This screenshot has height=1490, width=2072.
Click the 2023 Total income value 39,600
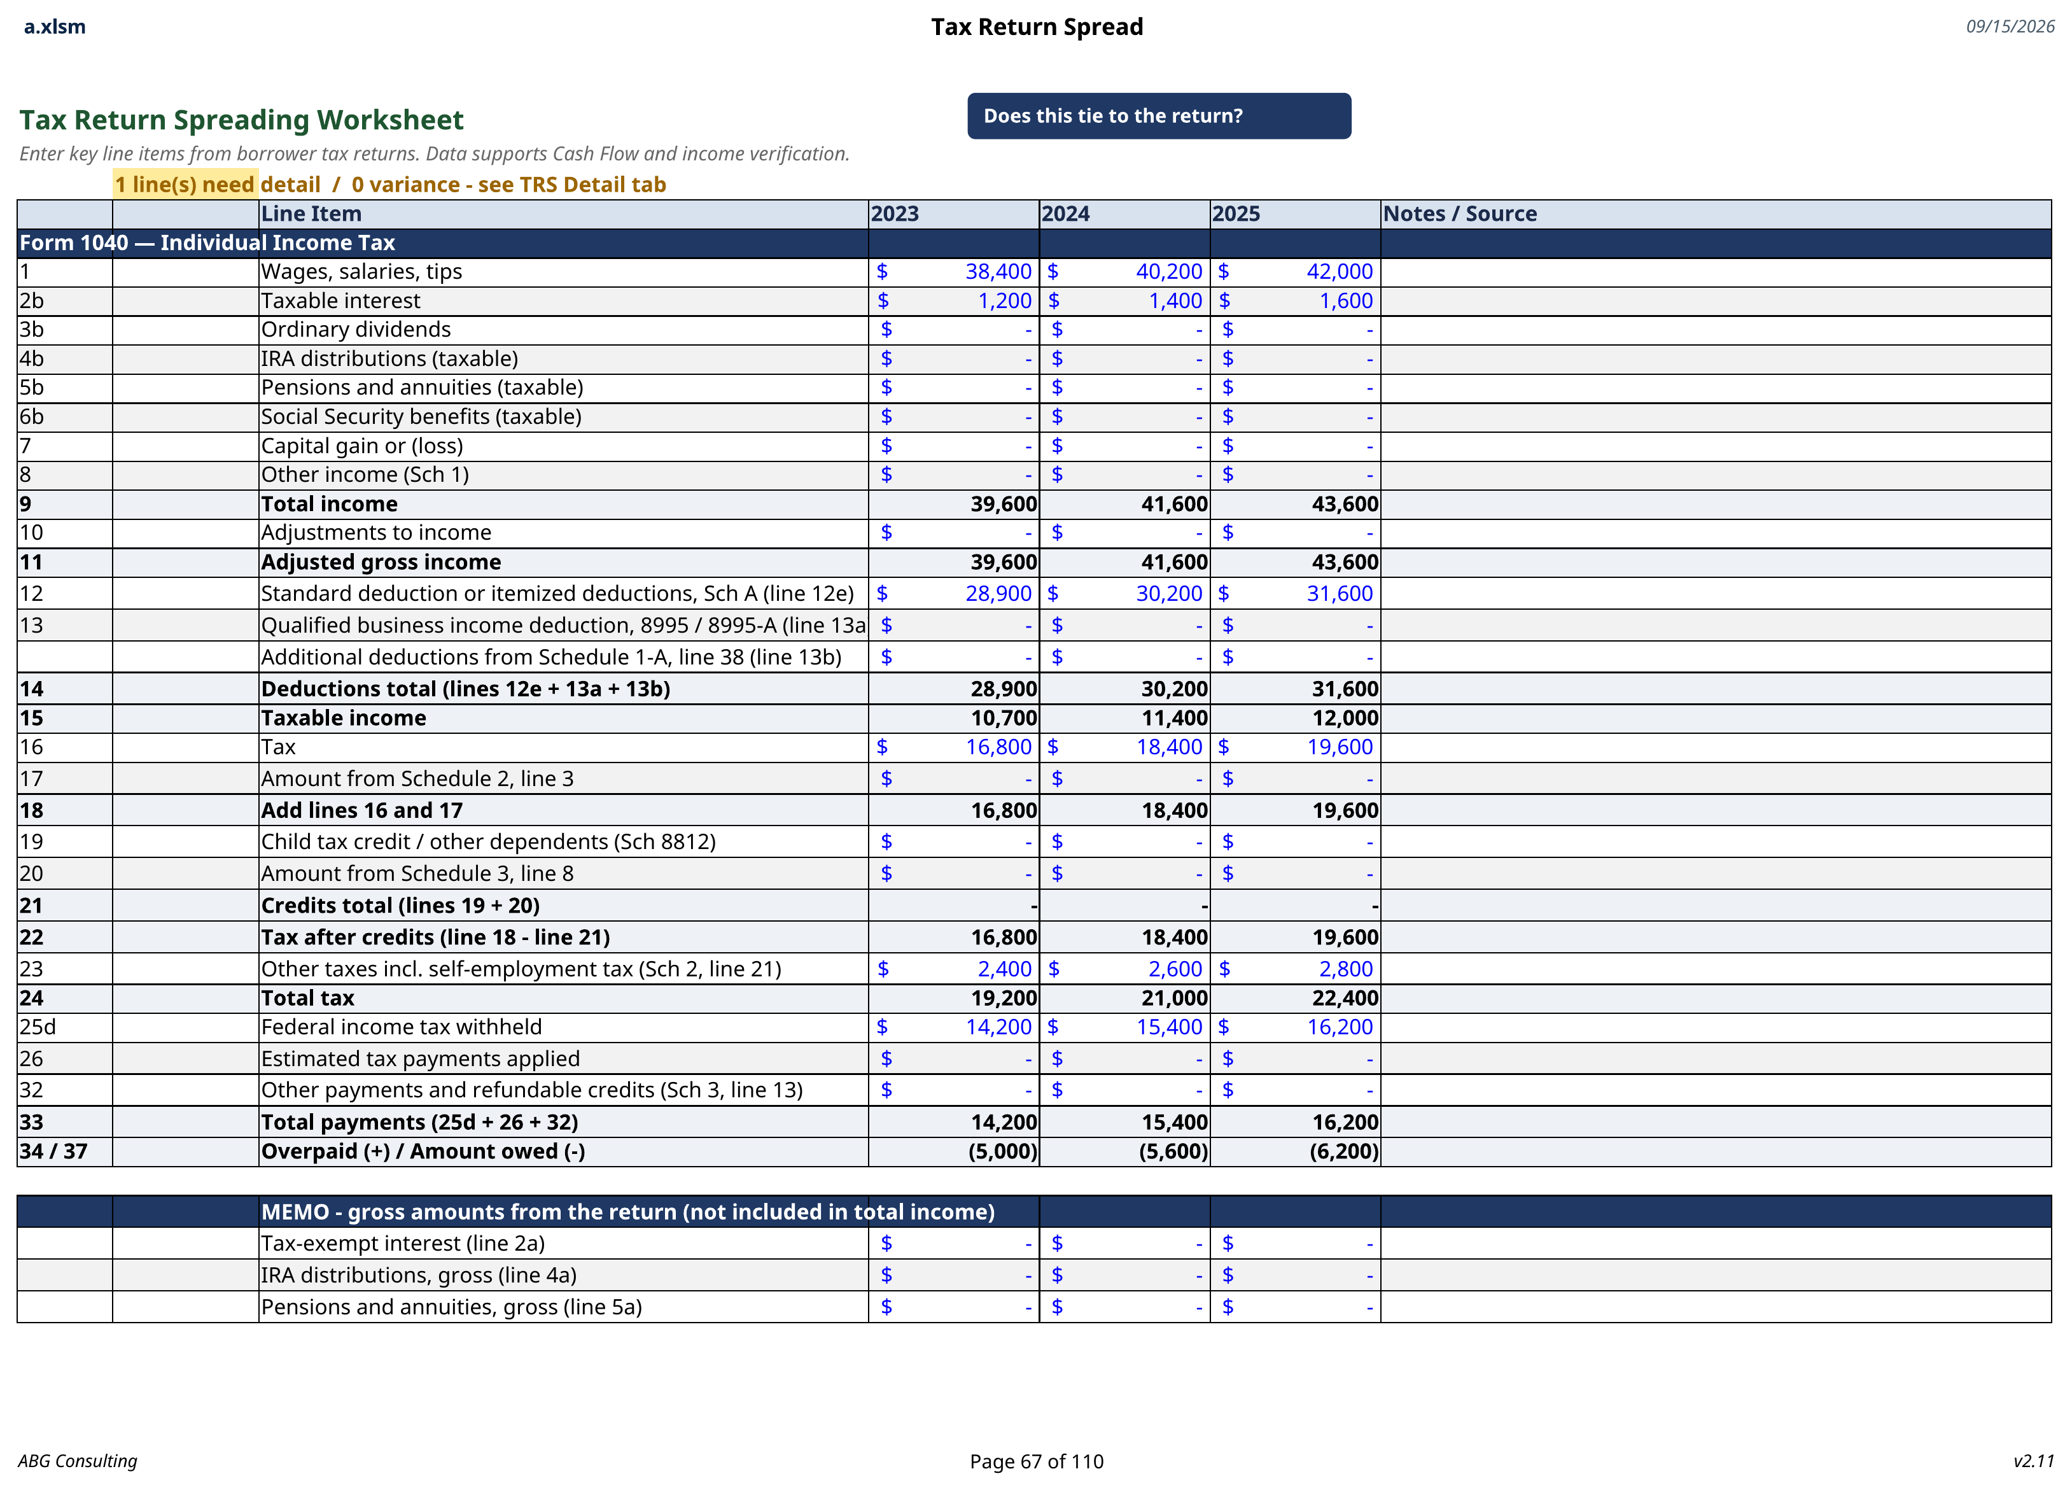pyautogui.click(x=953, y=504)
